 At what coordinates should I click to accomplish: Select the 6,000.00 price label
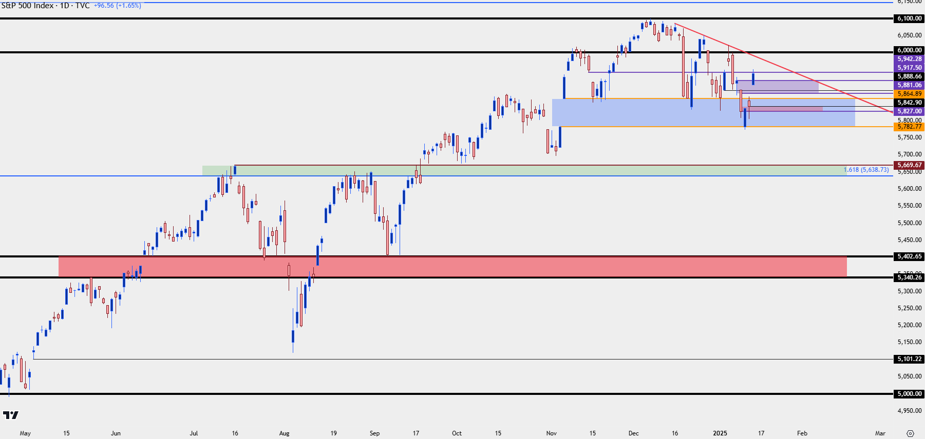(910, 50)
